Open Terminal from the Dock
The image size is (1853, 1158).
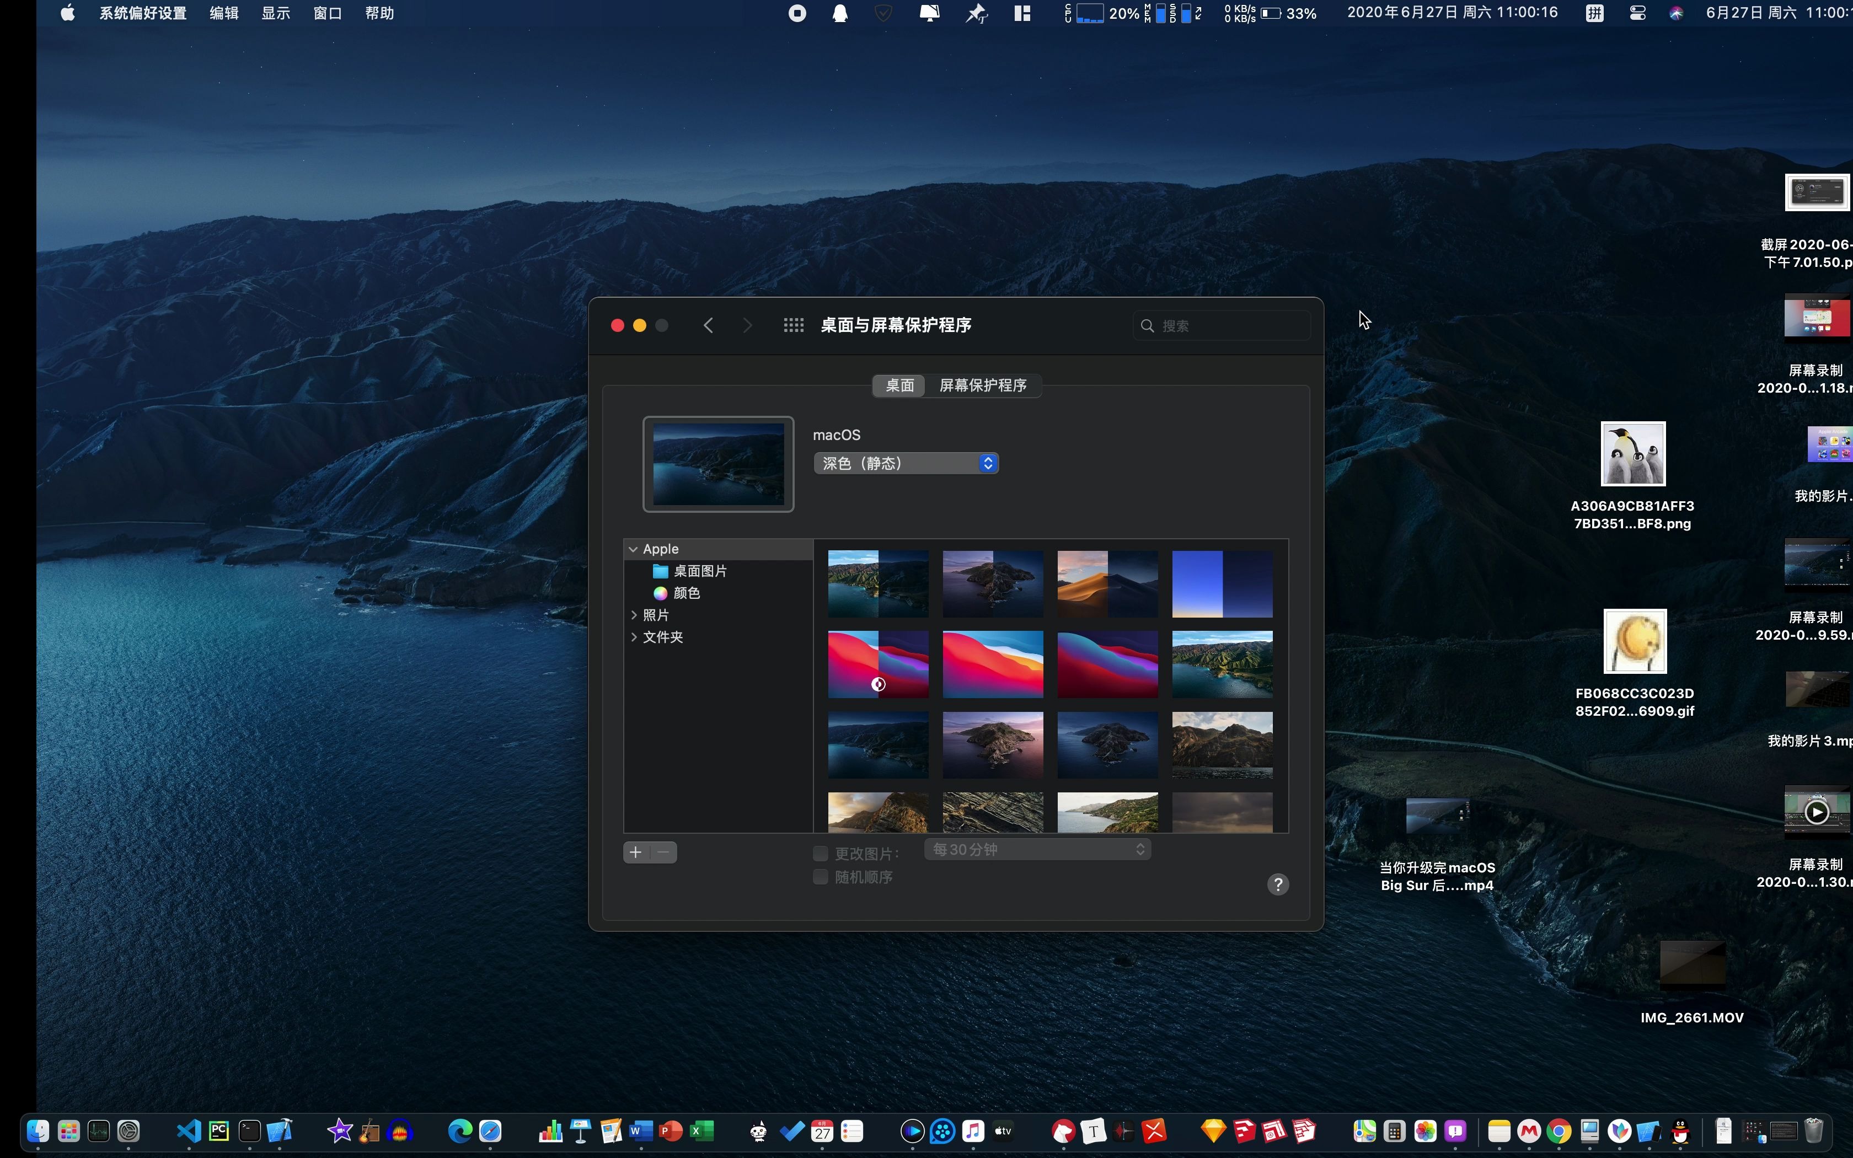tap(249, 1130)
